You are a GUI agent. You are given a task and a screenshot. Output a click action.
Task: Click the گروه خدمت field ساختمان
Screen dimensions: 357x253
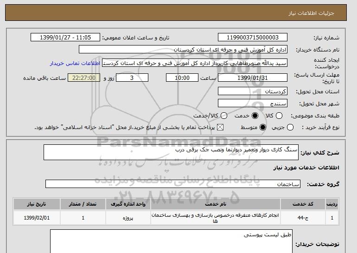[x=173, y=184]
